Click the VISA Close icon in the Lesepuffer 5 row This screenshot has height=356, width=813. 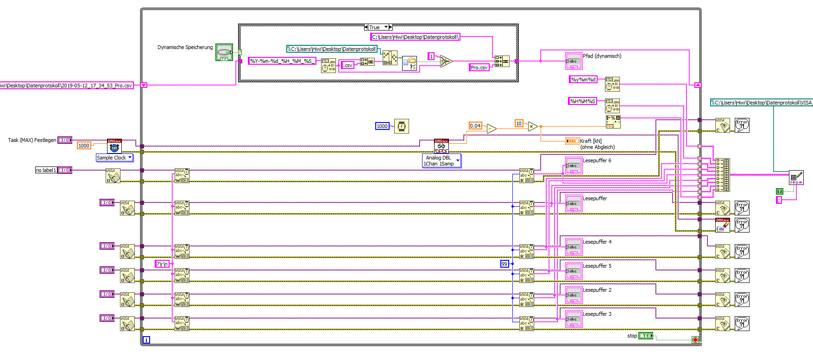(x=723, y=276)
